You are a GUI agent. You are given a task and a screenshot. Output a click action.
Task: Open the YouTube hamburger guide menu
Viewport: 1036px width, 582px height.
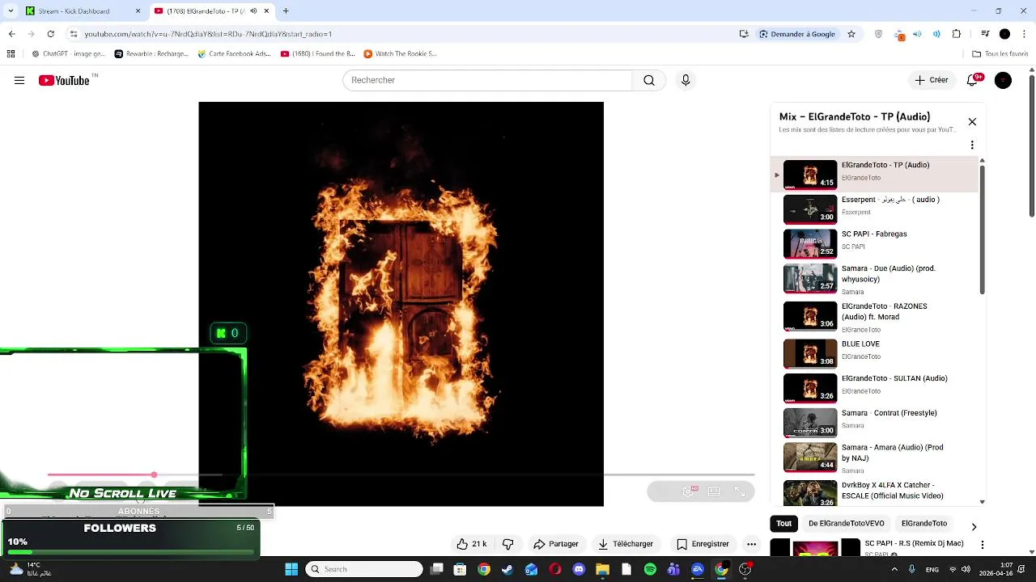click(19, 80)
